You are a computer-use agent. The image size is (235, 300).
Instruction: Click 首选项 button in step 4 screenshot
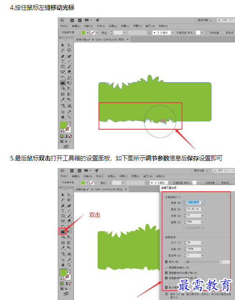228,33
